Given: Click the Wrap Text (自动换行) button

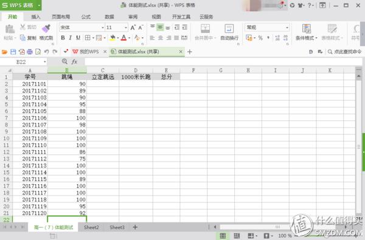Looking at the screenshot, I should [229, 32].
